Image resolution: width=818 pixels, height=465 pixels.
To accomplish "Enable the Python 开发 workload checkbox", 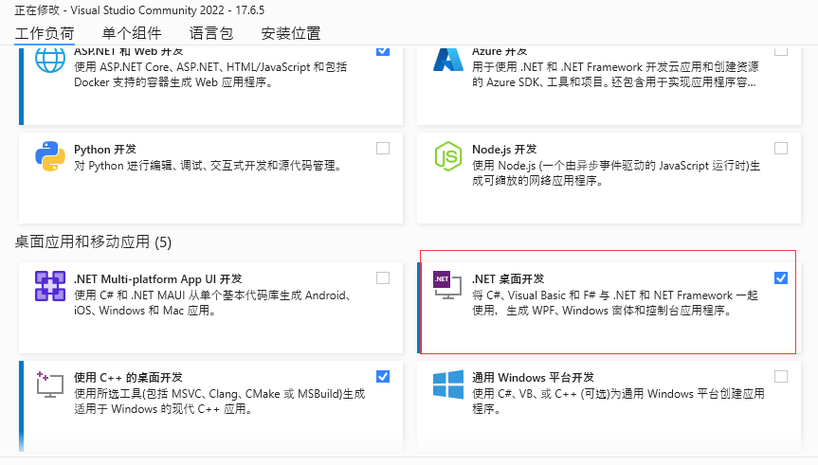I will 383,148.
